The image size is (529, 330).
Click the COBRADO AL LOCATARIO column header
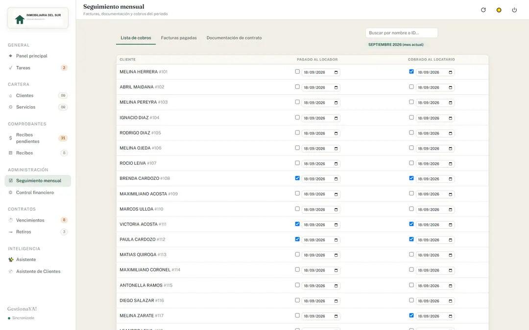point(431,59)
